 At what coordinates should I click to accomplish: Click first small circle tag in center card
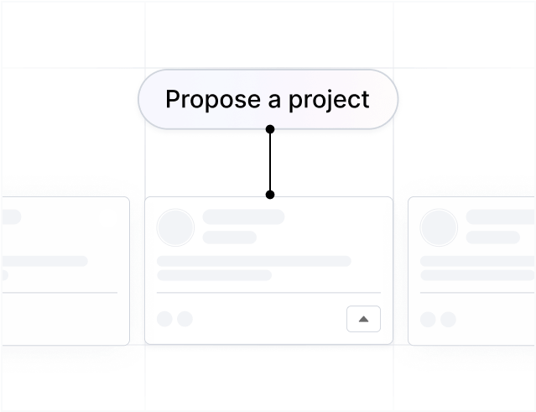pos(164,319)
